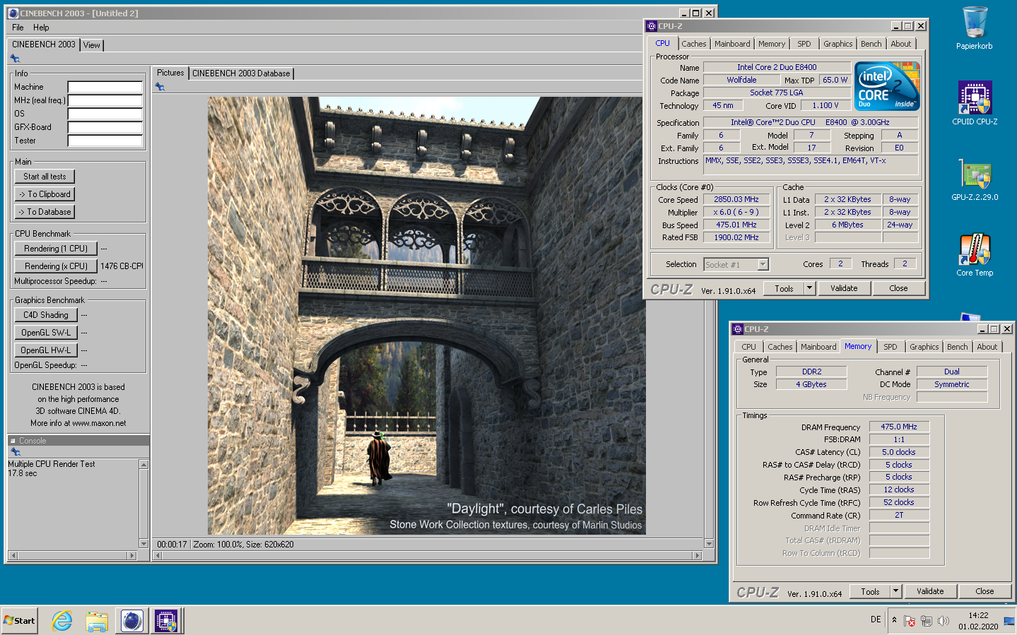Open Graphics tab in upper CPU-Z window
The width and height of the screenshot is (1017, 635).
(x=838, y=44)
